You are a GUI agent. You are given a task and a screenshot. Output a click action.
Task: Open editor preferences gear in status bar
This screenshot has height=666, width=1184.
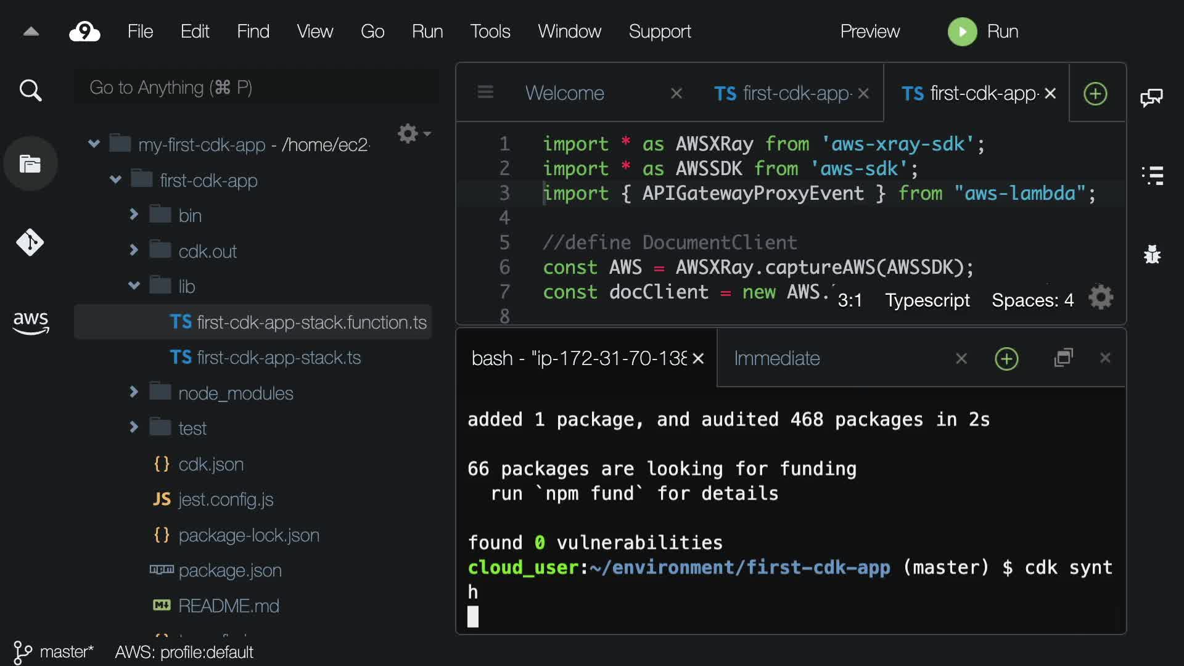click(1101, 298)
